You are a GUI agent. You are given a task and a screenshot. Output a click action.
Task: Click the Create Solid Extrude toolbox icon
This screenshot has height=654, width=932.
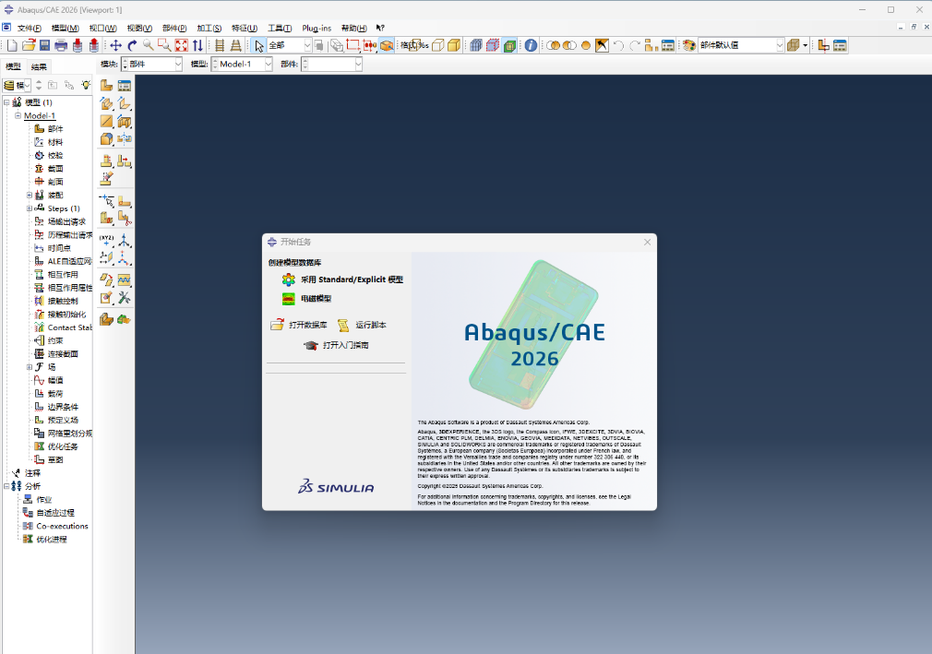click(x=106, y=104)
